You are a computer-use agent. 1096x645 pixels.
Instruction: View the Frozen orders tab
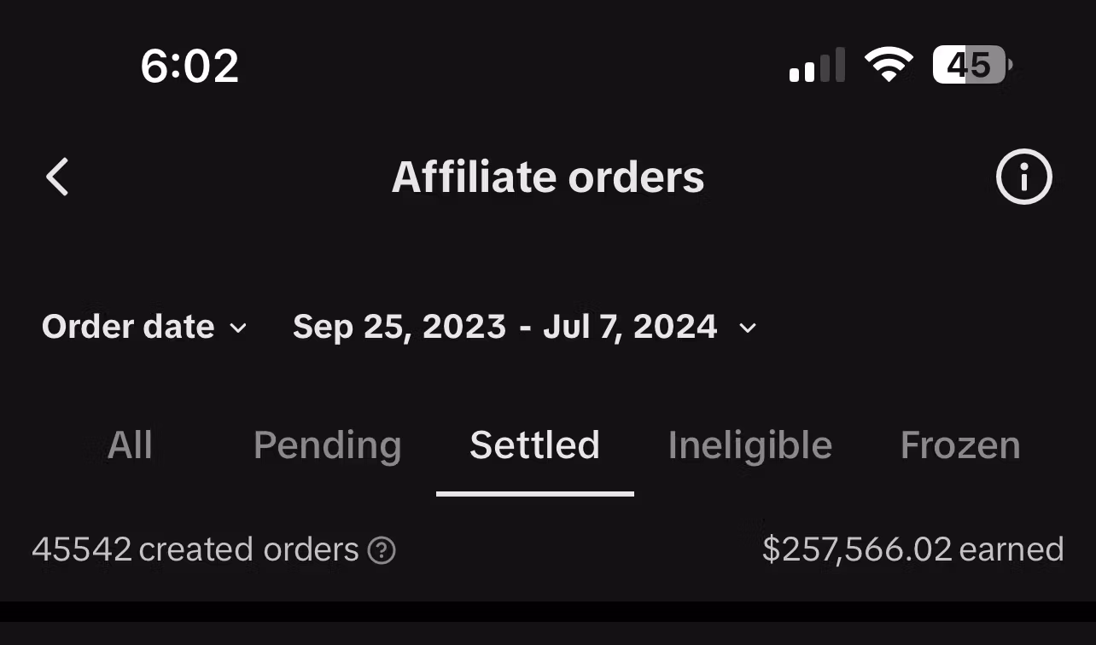point(959,445)
